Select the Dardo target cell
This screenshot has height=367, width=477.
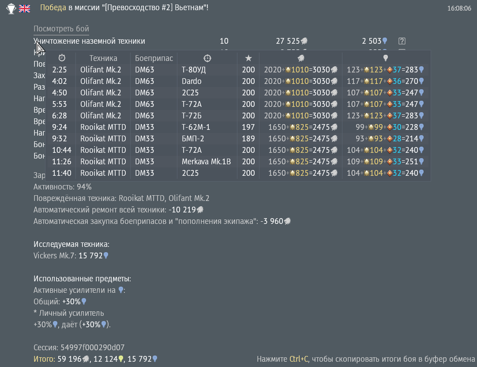[x=192, y=81]
